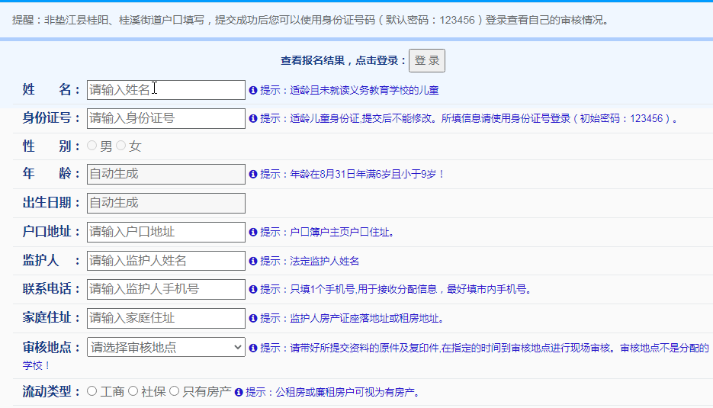Click the 请输入户口地址 input field
Viewport: 713px width, 408px height.
click(x=166, y=232)
